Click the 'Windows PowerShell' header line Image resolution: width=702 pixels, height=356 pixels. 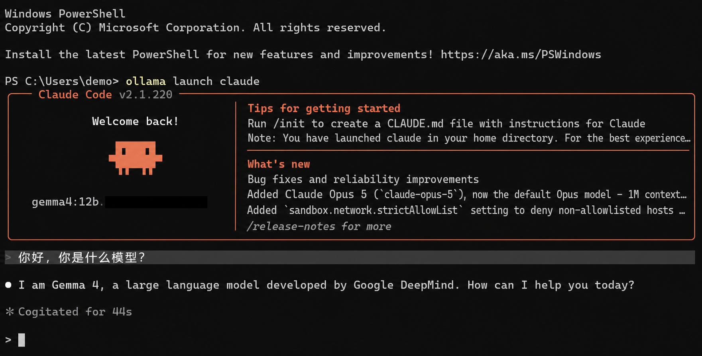point(65,14)
